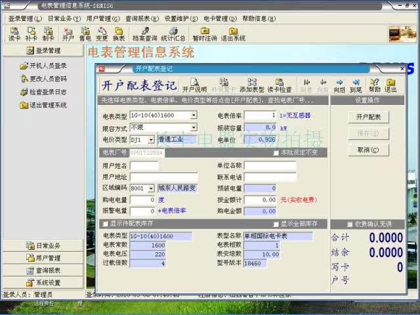Click the 用户姓名 input field
Viewport: 420px width, 315px height.
144,165
